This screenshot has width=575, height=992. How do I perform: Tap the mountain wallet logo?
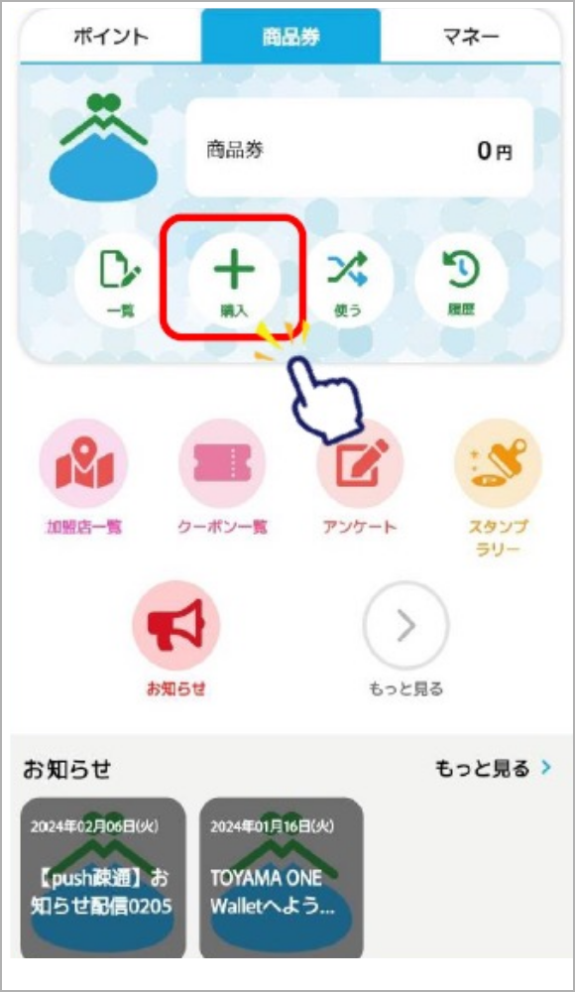point(103,148)
